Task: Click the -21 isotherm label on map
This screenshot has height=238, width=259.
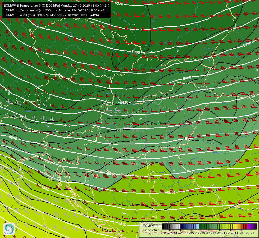Action: pos(229,166)
